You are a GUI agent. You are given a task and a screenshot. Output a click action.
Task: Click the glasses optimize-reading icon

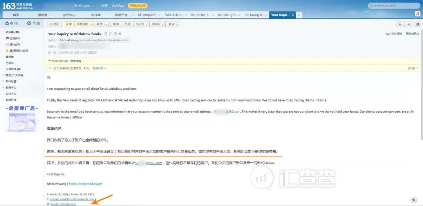pyautogui.click(x=388, y=34)
